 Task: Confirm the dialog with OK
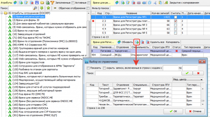(x=173, y=111)
